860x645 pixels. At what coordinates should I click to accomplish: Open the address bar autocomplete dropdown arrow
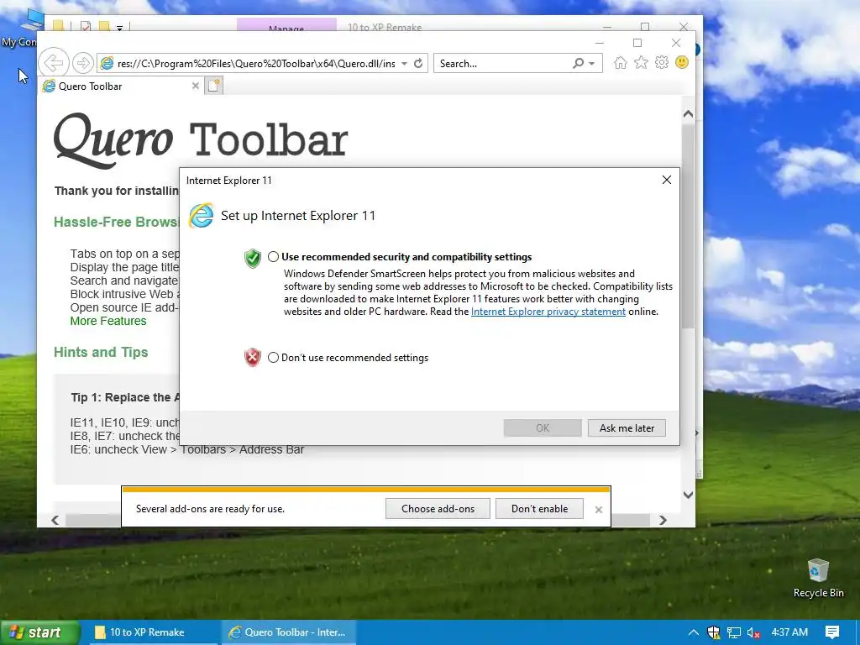coord(404,63)
